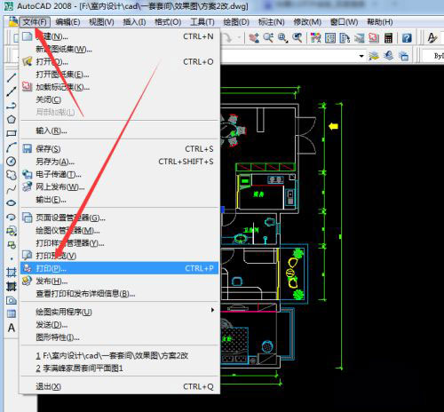Viewport: 444px width, 412px height.
Task: Select the Construction Line tool
Action: [12, 91]
